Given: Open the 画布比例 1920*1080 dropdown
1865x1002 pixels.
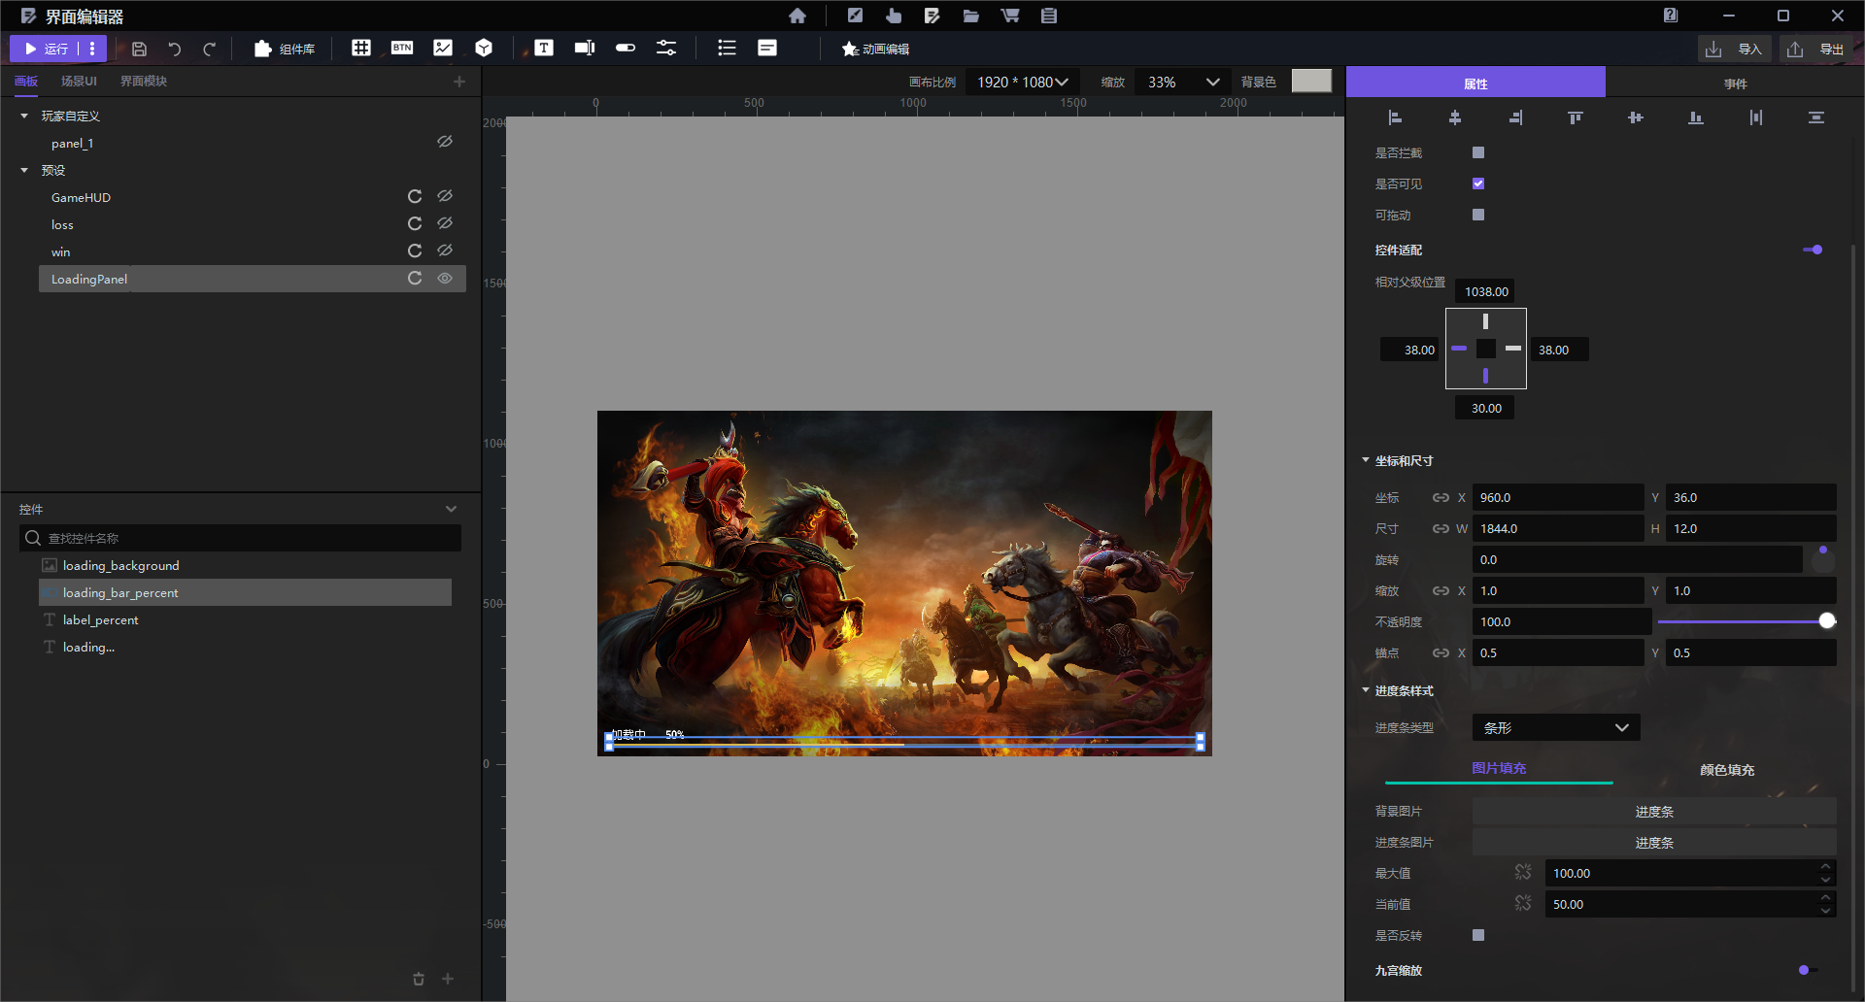Looking at the screenshot, I should tap(1022, 83).
